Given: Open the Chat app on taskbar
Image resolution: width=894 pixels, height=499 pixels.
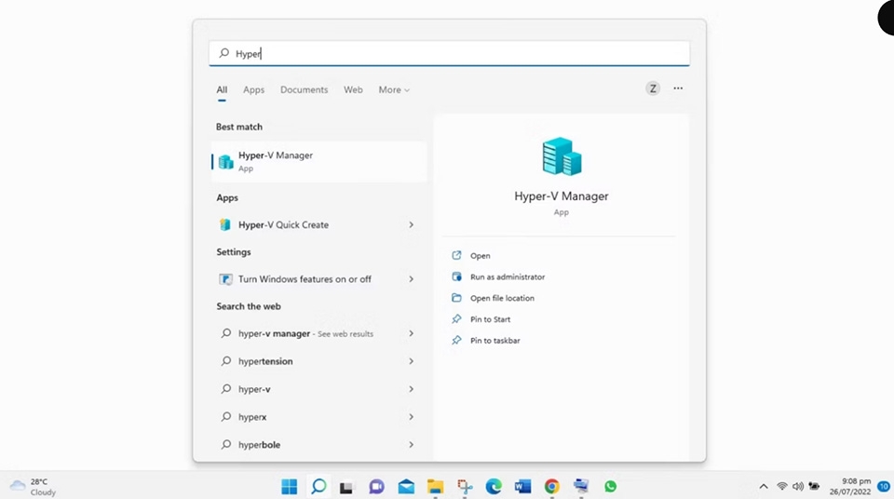Looking at the screenshot, I should pos(376,487).
